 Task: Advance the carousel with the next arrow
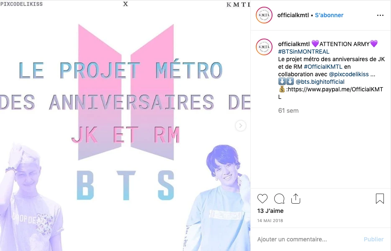tap(240, 126)
